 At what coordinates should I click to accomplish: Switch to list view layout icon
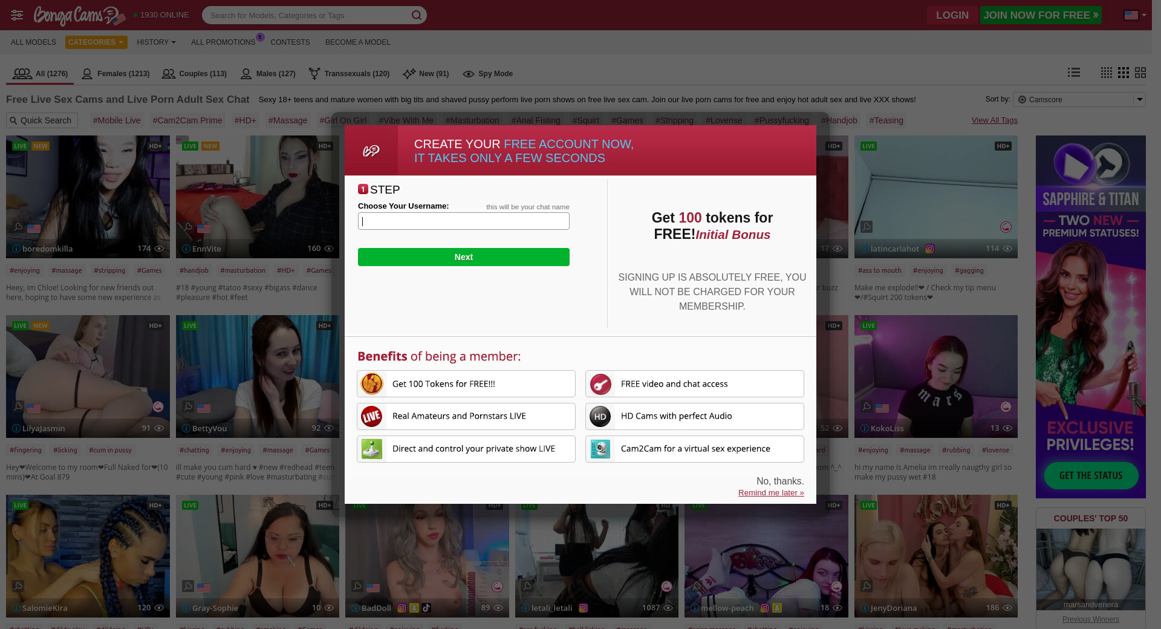coord(1074,73)
